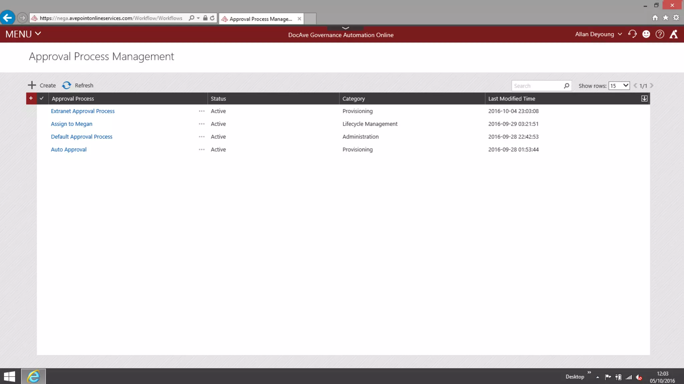Open Default Approval Process link
This screenshot has width=684, height=384.
81,137
